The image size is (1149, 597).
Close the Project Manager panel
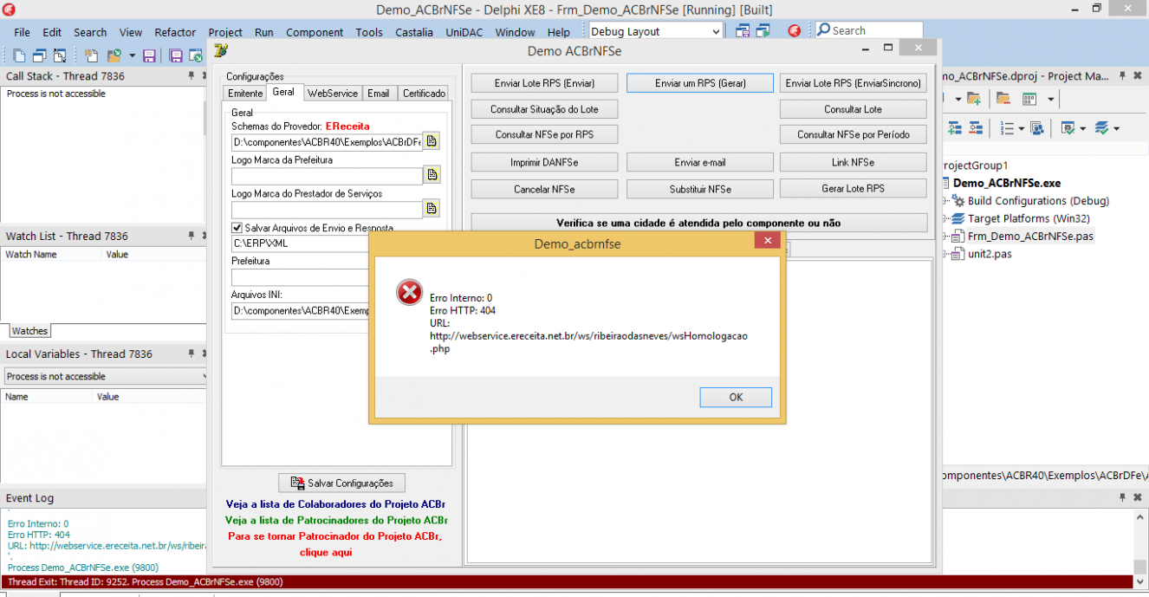pos(1138,76)
